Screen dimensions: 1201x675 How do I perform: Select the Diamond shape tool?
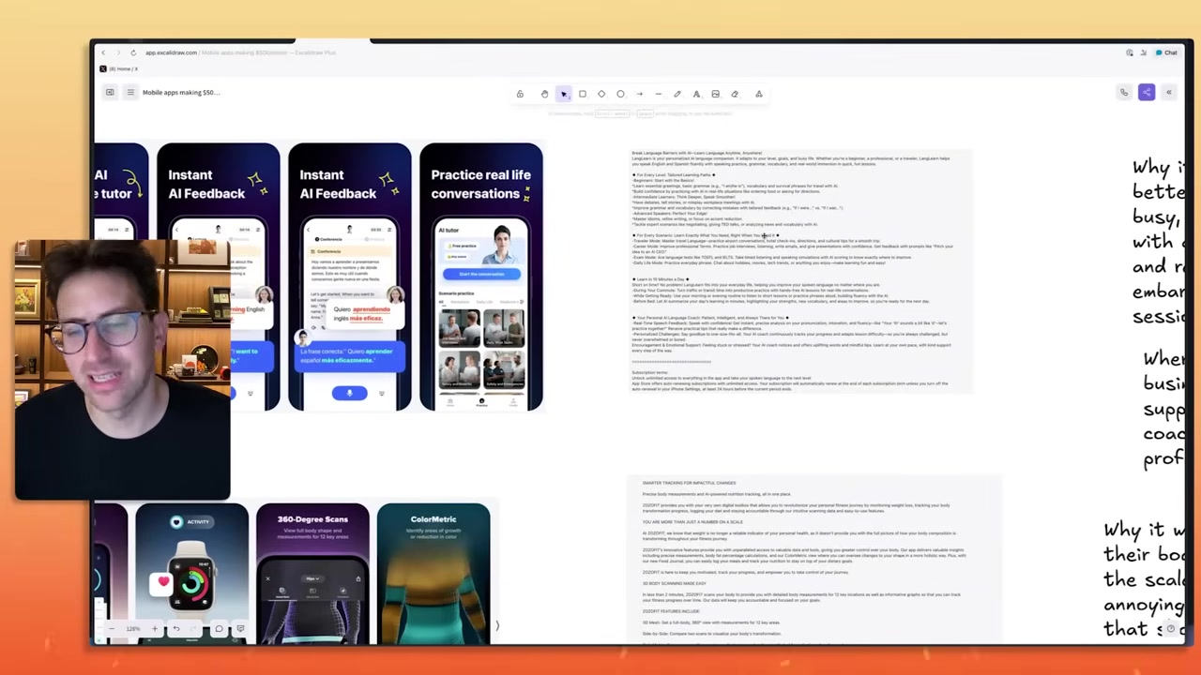[601, 94]
